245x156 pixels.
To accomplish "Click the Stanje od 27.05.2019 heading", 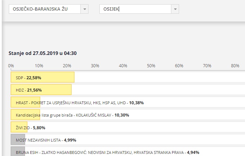I will pos(43,53).
